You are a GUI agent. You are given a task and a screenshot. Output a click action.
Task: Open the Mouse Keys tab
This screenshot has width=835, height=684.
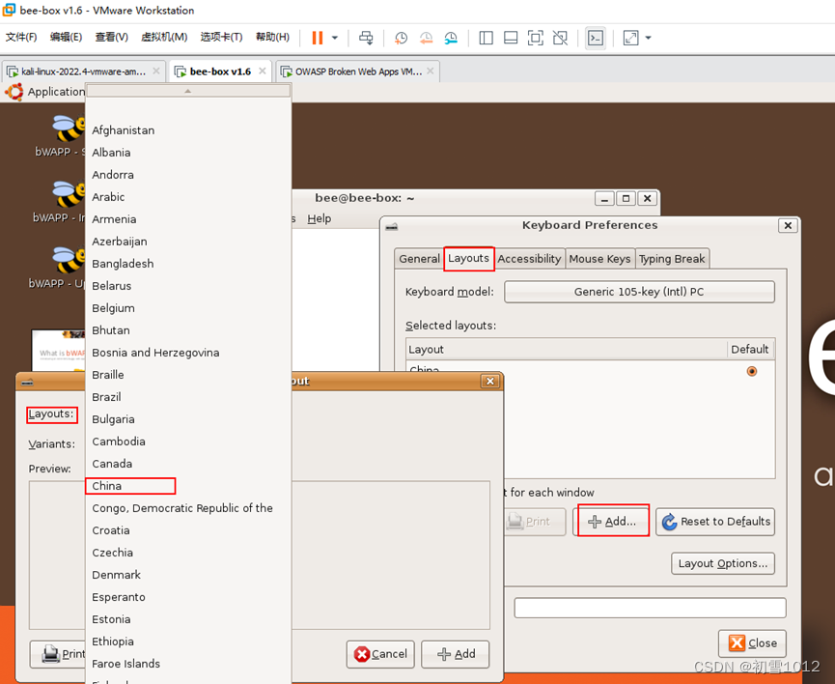(x=599, y=259)
